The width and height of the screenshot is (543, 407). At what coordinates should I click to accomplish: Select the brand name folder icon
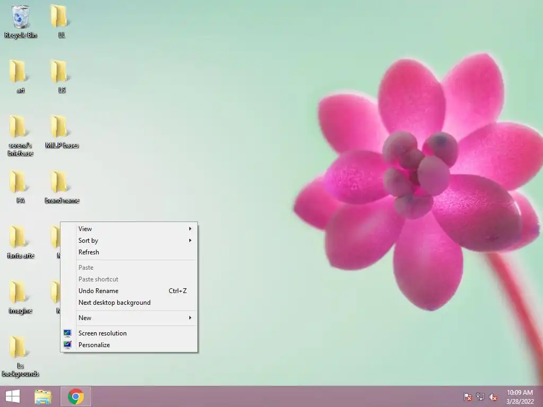coord(62,187)
